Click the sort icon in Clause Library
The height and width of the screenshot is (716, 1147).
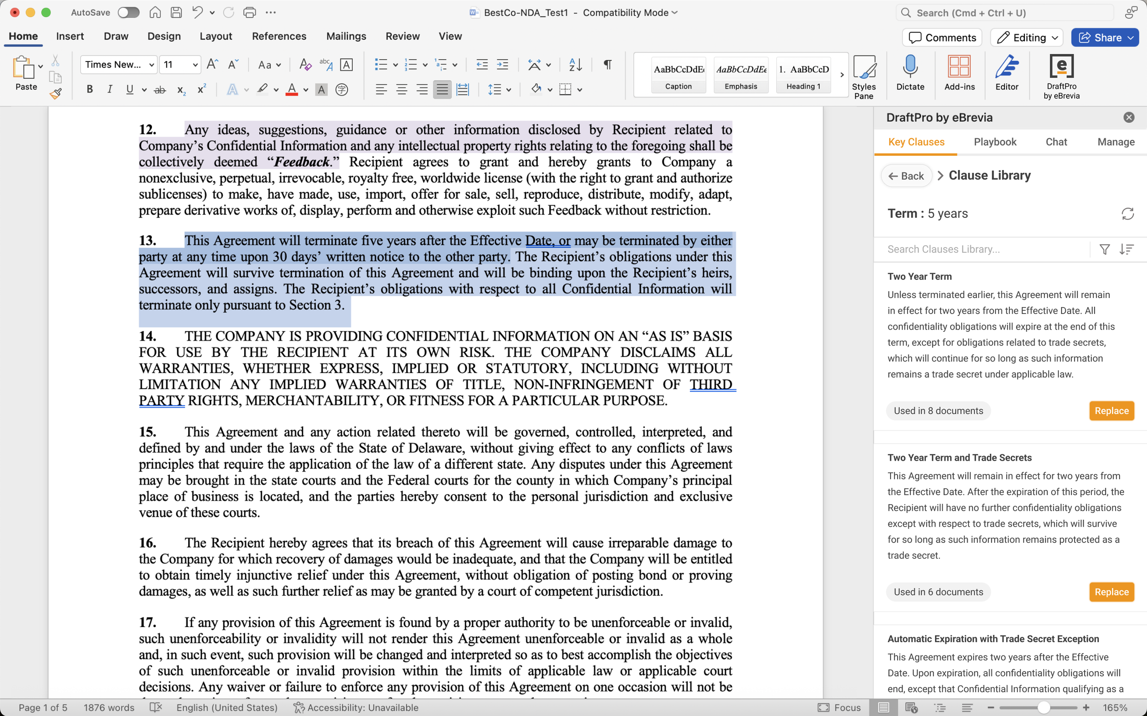(1127, 249)
